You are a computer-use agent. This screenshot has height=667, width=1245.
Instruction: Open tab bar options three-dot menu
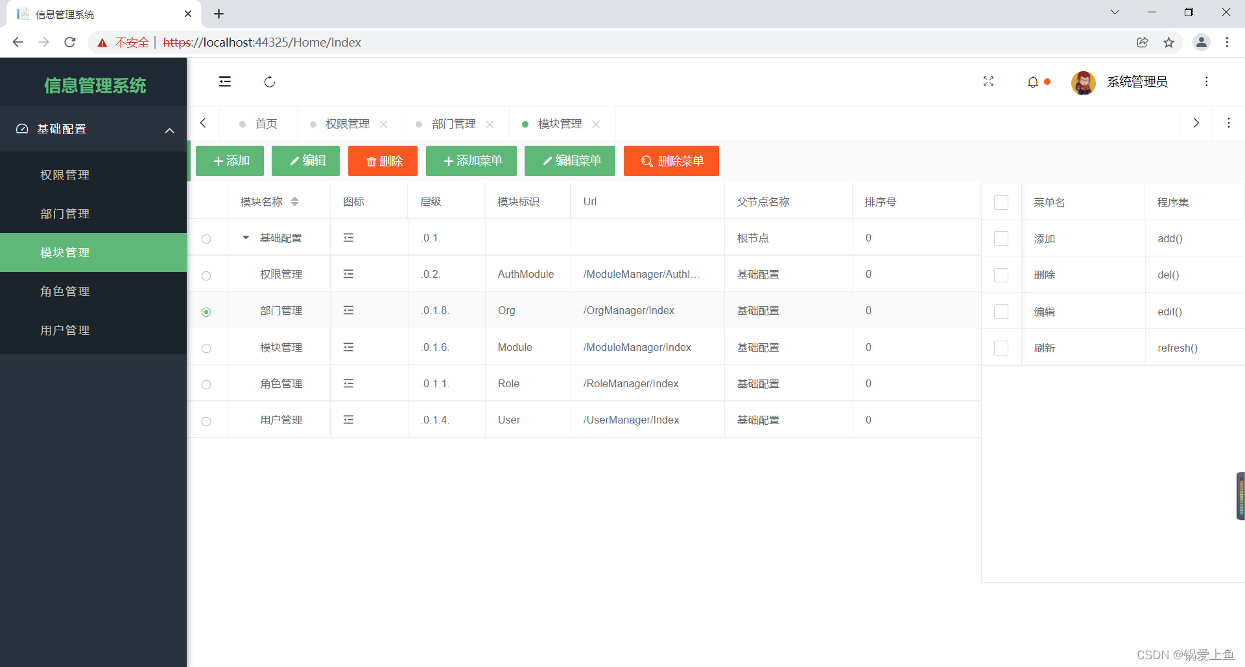tap(1228, 123)
